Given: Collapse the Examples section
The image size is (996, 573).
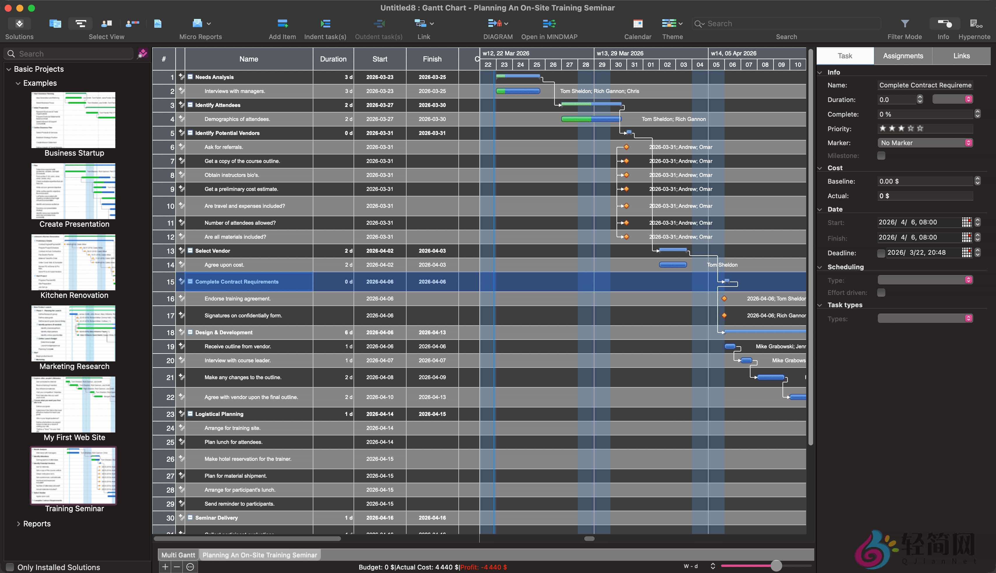Looking at the screenshot, I should [18, 83].
